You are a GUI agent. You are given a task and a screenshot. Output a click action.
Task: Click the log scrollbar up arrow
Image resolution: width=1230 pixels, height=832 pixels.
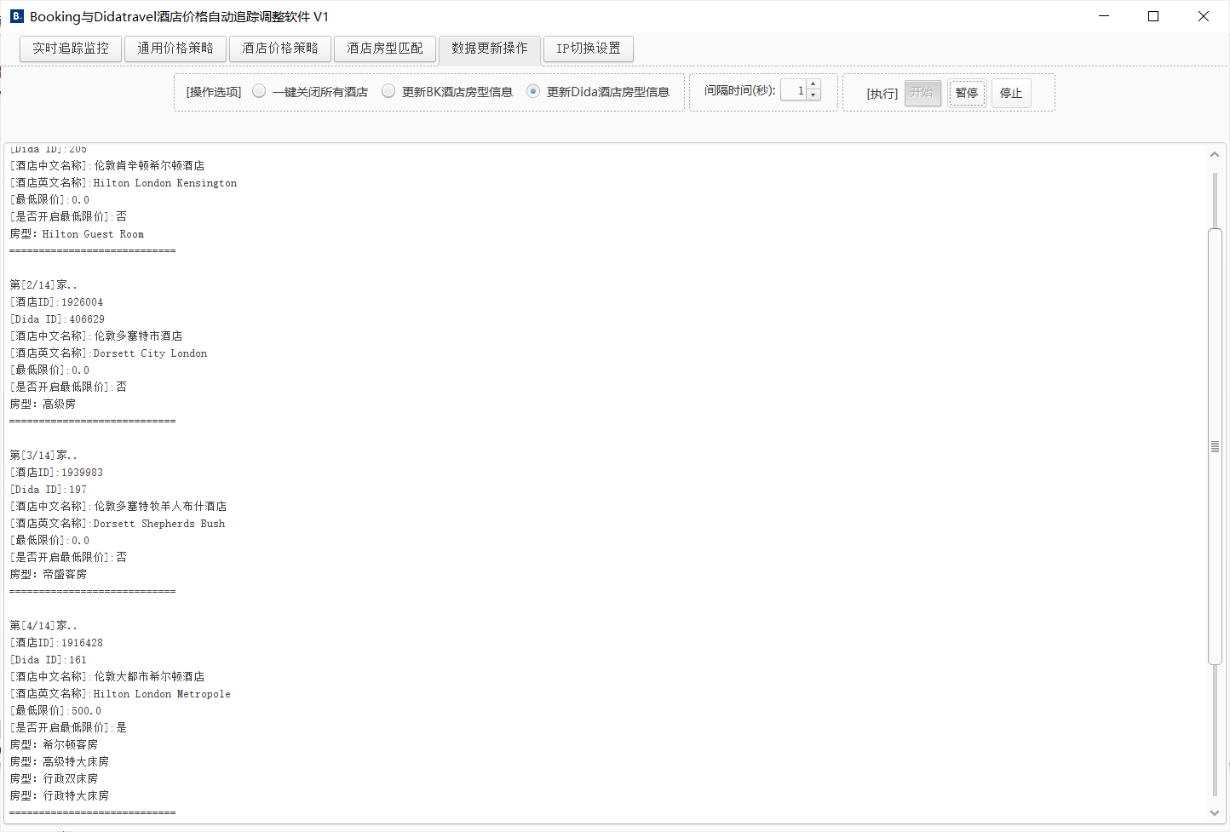1215,154
